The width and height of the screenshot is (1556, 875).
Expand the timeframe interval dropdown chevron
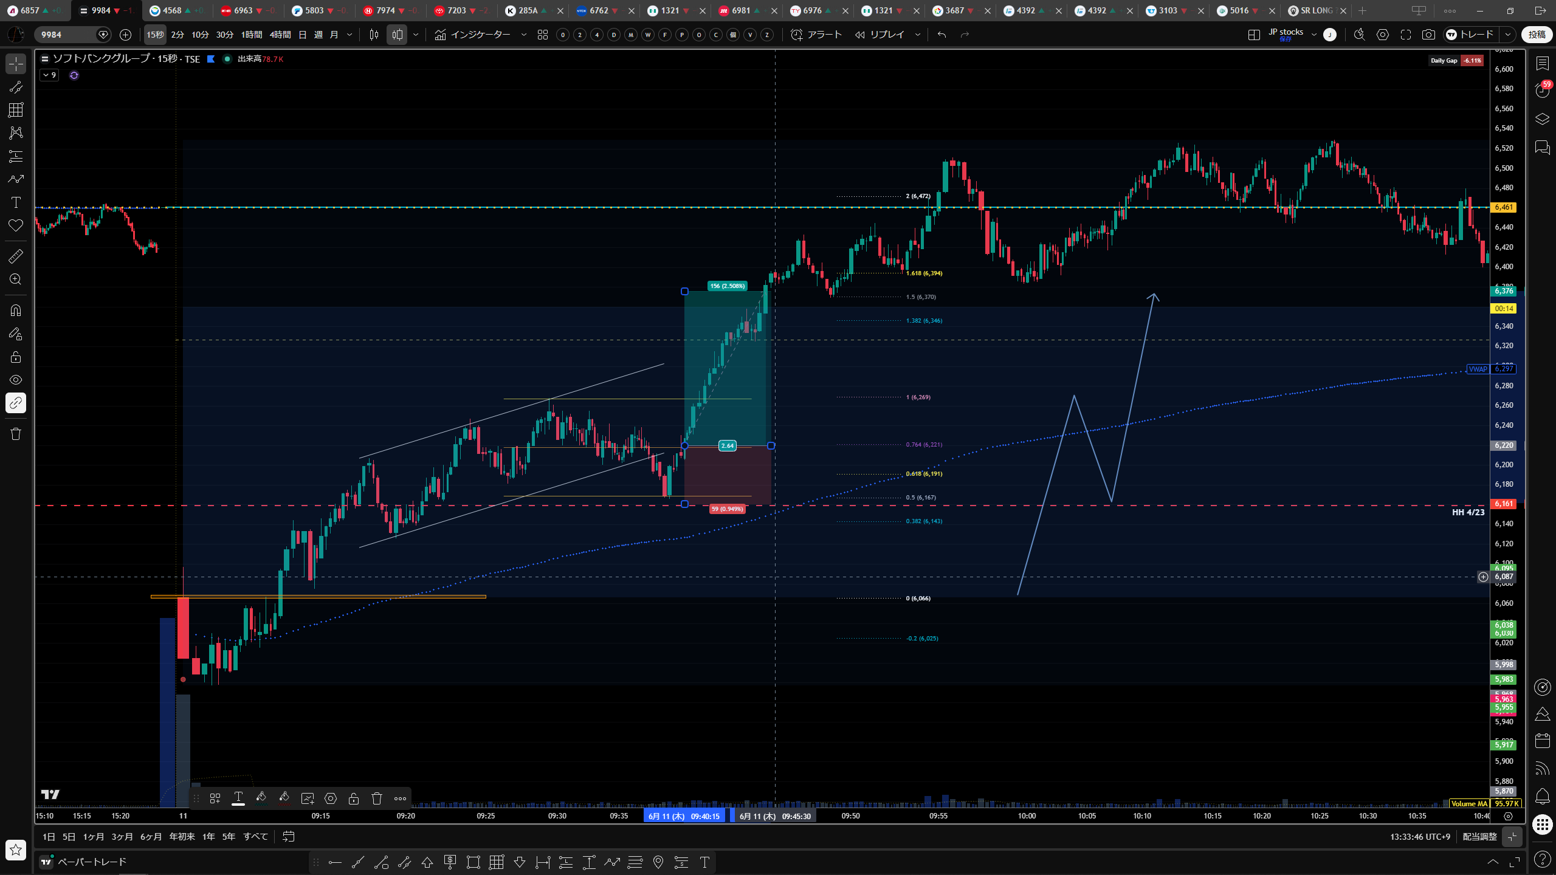click(x=349, y=35)
